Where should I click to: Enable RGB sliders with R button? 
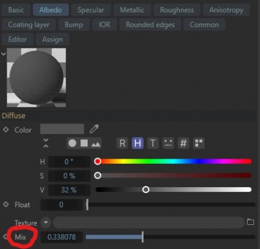tap(122, 143)
